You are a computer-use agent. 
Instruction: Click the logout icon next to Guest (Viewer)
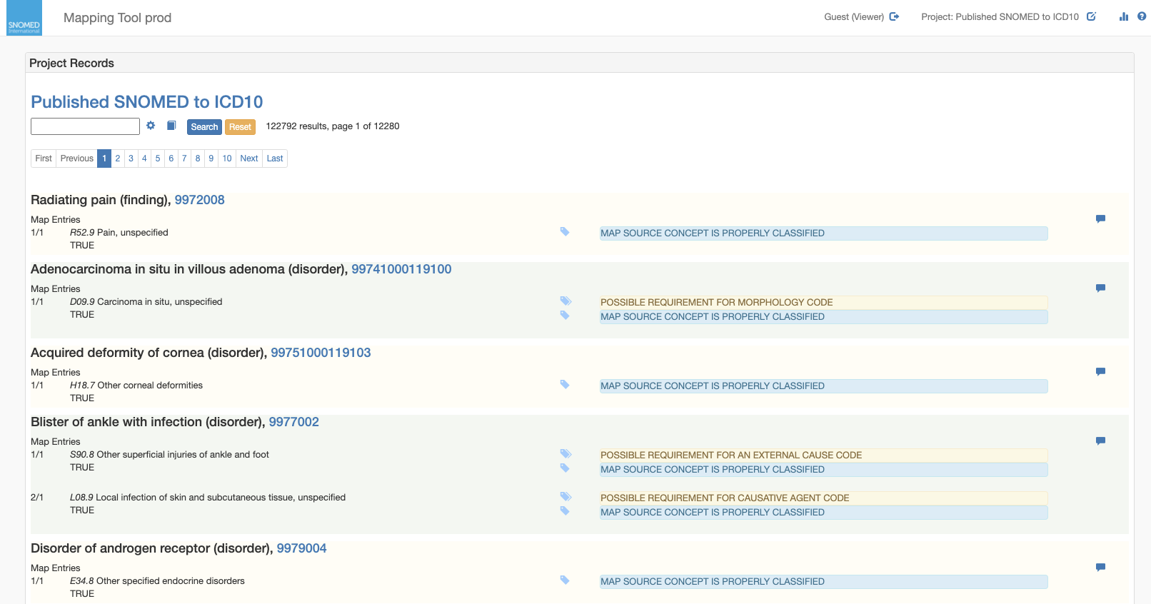(894, 16)
